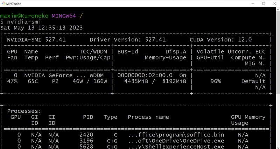Click the Driver Version 527.41 text
280x149 pixels.
pyautogui.click(x=128, y=40)
